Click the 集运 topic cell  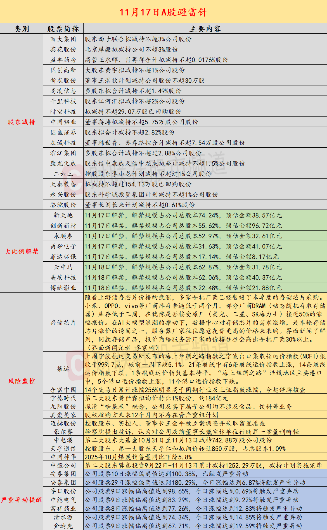pos(63,369)
